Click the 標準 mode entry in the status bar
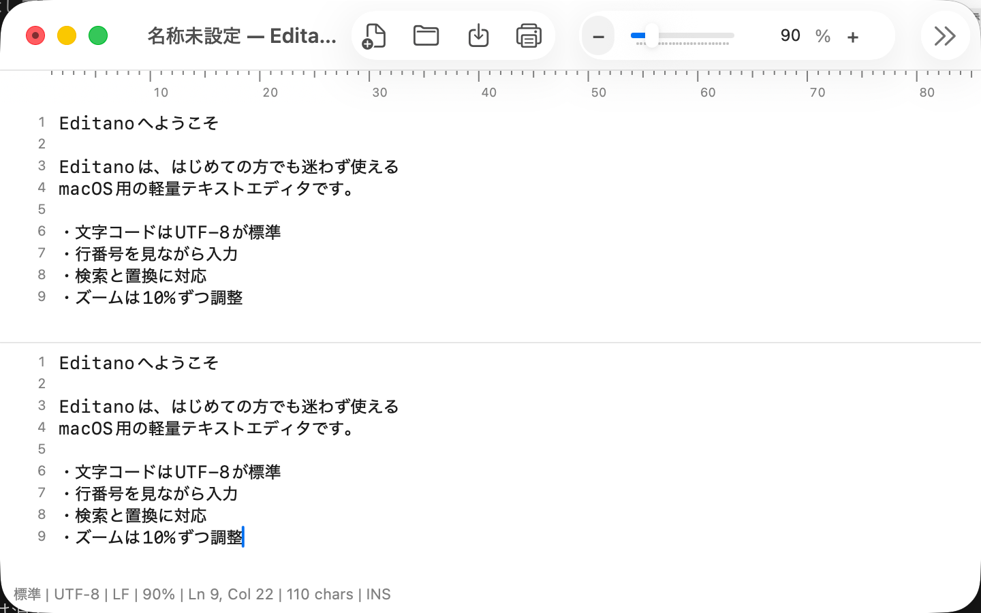Viewport: 981px width, 613px height. click(27, 594)
